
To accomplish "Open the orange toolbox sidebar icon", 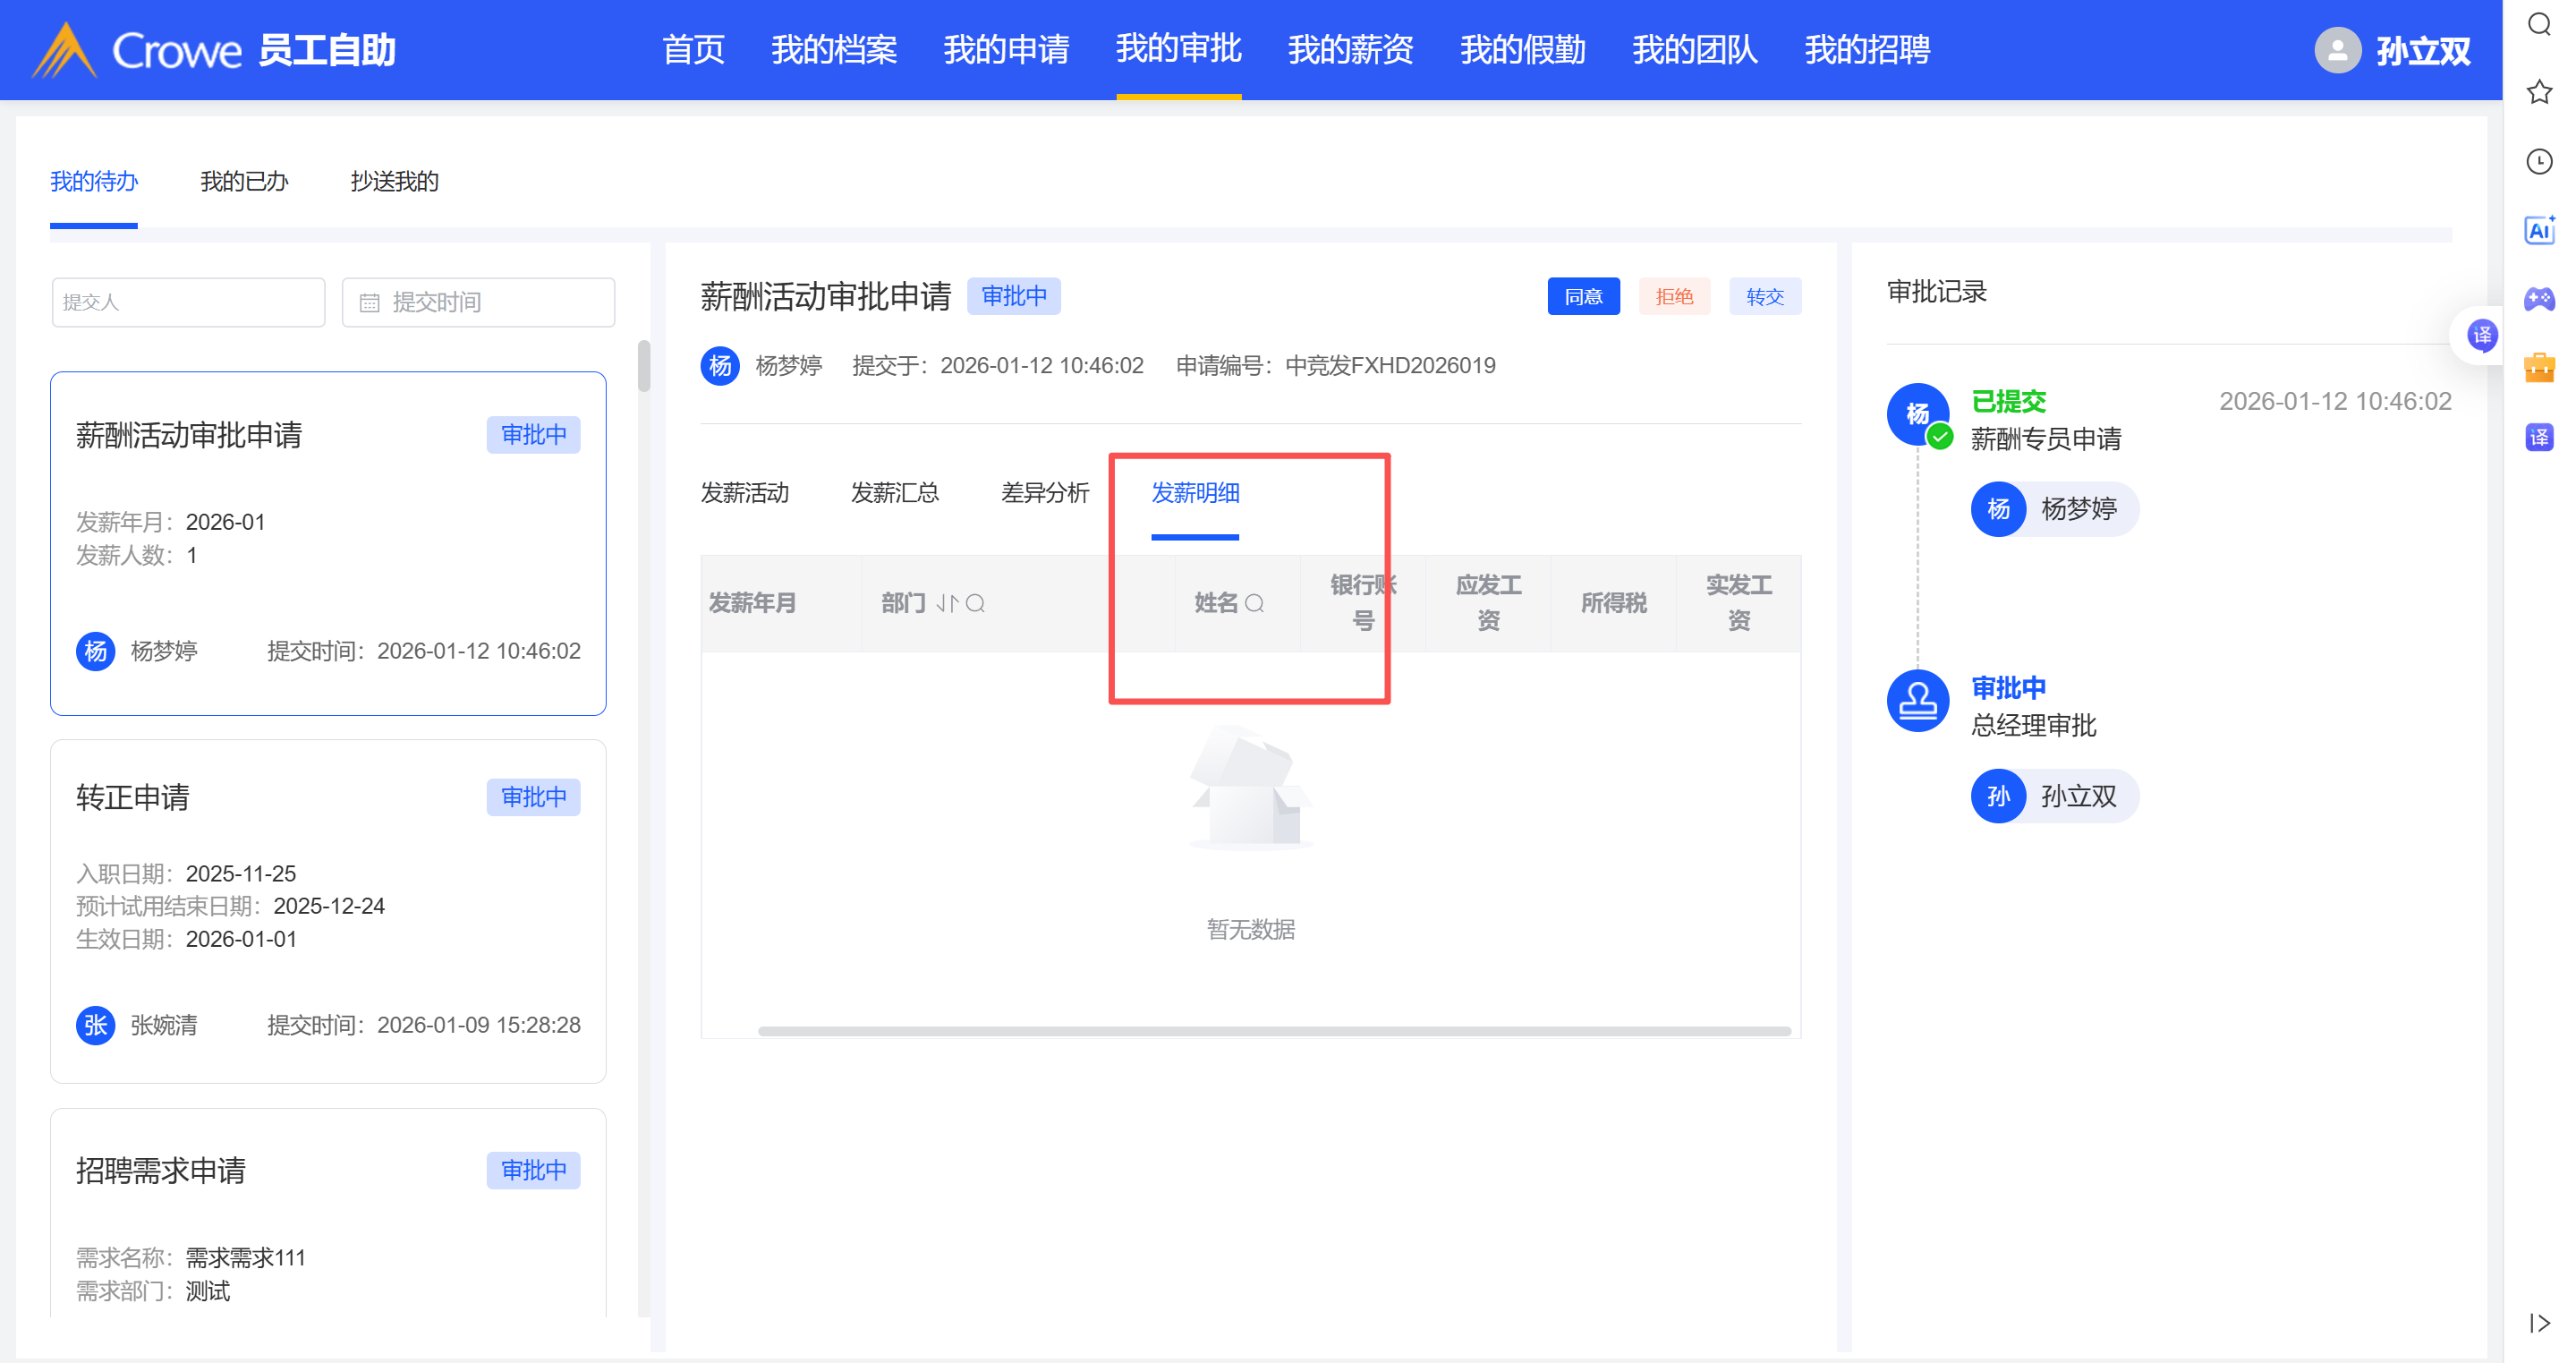I will coord(2539,368).
